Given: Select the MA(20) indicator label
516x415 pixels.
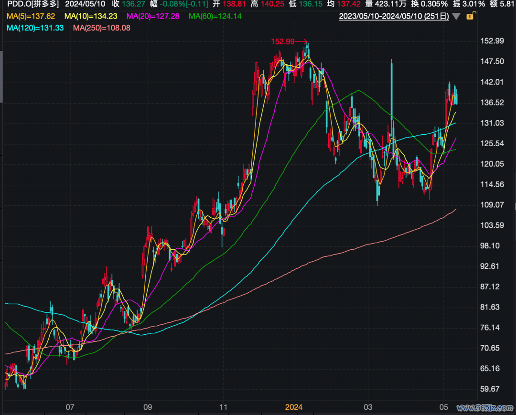Looking at the screenshot, I should pyautogui.click(x=153, y=17).
